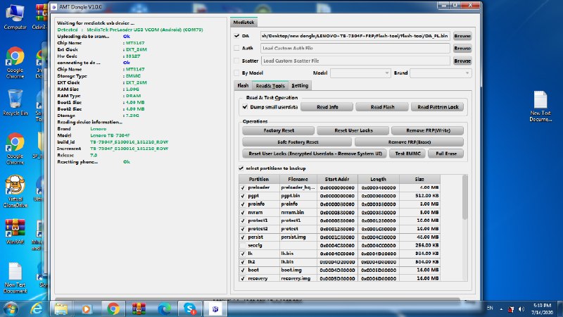Open Virtual CloneDrive desktop shortcut
Screen dimensions: 563x317
15,191
